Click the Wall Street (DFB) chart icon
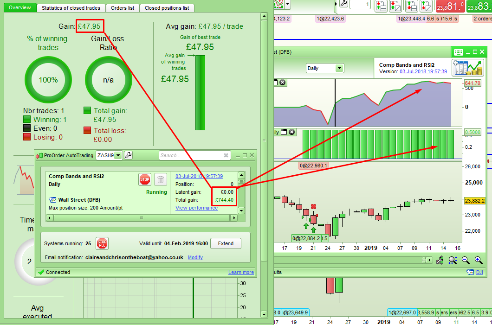Viewport: 492px width, 325px height. click(52, 200)
